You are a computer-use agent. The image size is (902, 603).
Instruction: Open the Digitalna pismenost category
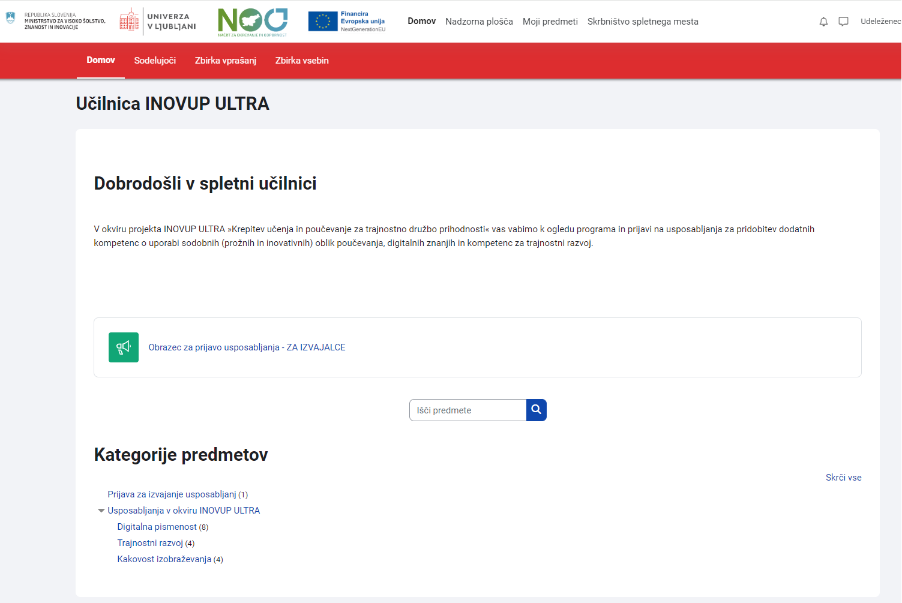[157, 527]
